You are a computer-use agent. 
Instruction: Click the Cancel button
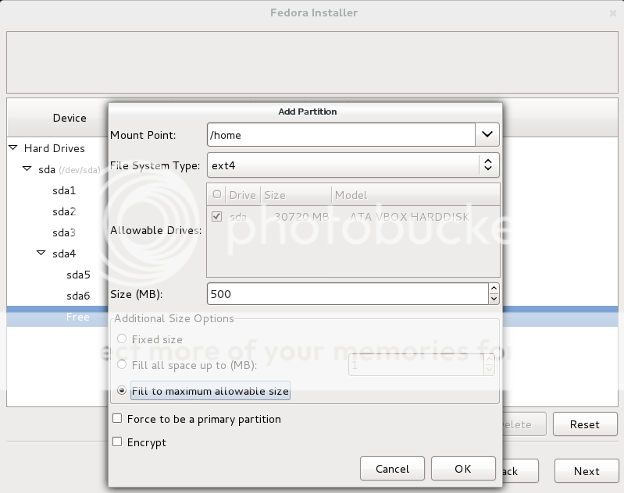[392, 469]
